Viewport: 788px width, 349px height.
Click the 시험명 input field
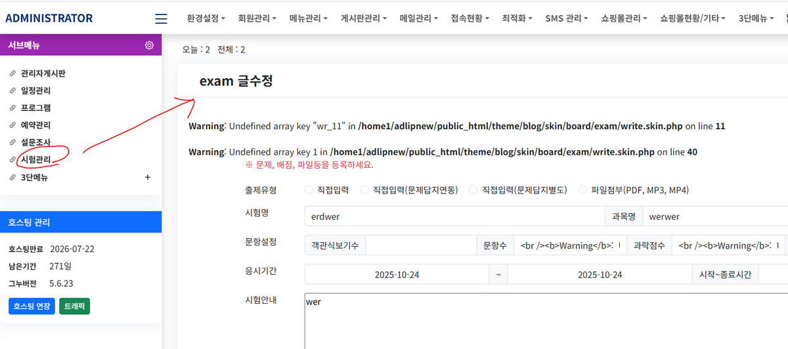click(x=454, y=216)
